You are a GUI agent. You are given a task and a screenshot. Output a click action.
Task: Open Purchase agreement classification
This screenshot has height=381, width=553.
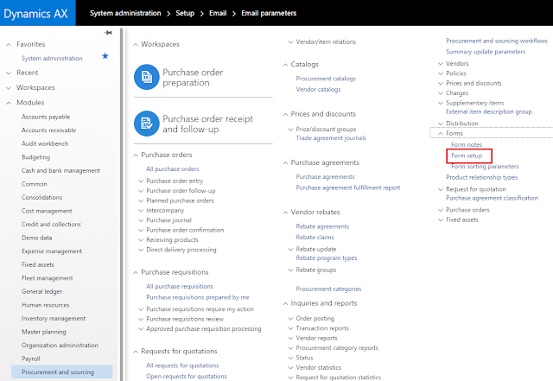[x=492, y=198]
